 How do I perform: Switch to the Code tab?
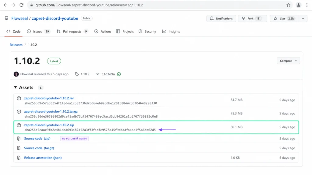[13, 31]
